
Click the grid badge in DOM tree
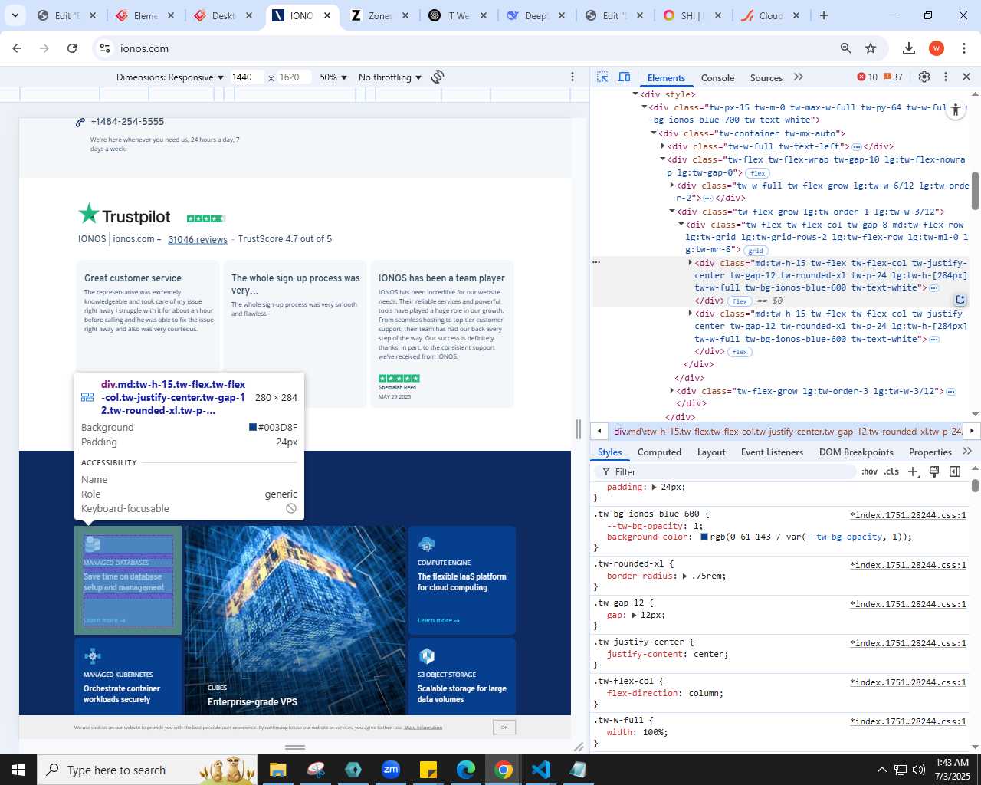pos(756,251)
